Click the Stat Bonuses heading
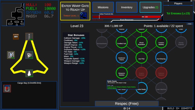 [76, 35]
